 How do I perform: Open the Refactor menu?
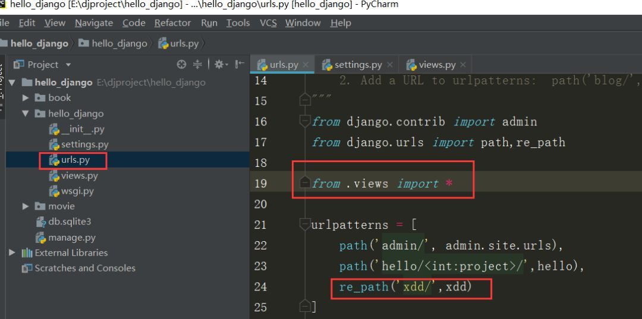point(172,23)
